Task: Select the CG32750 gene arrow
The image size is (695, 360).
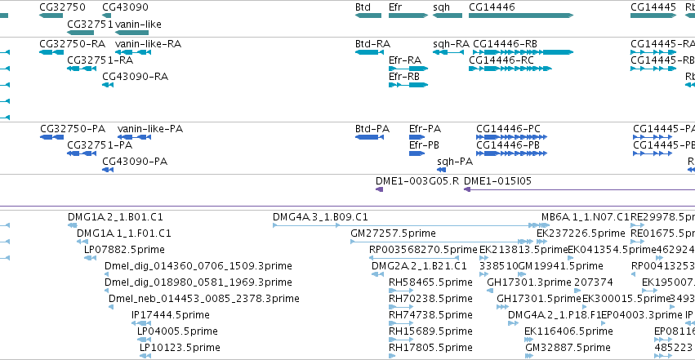Action: (51, 16)
